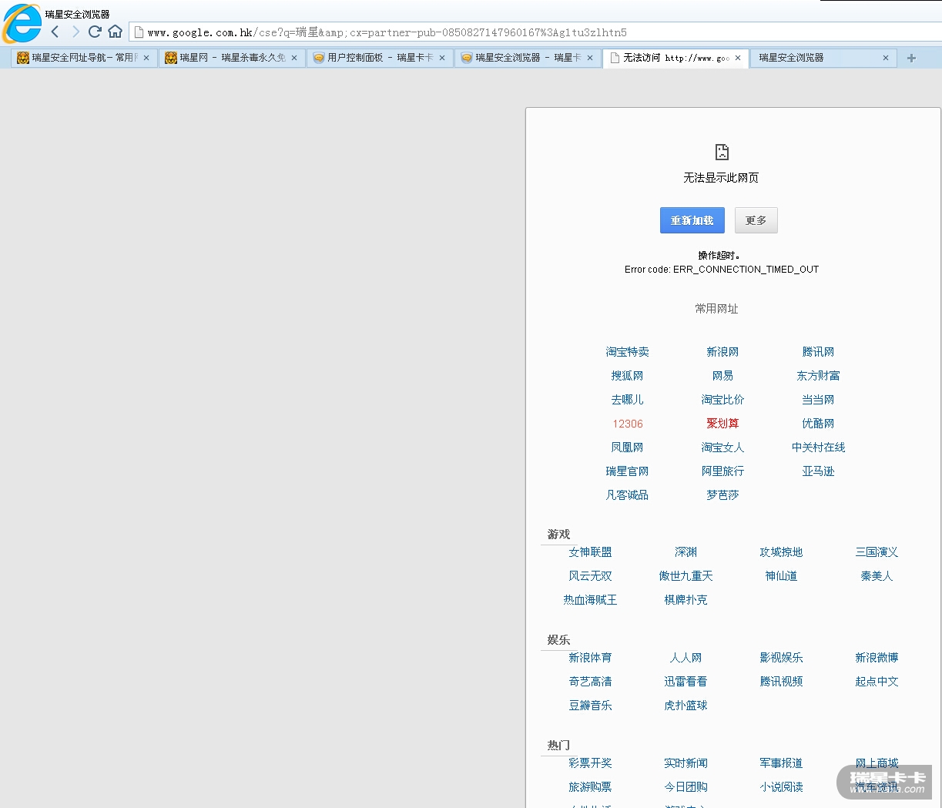The height and width of the screenshot is (808, 942).
Task: Open the 淘宝比价 link
Action: [x=722, y=400]
